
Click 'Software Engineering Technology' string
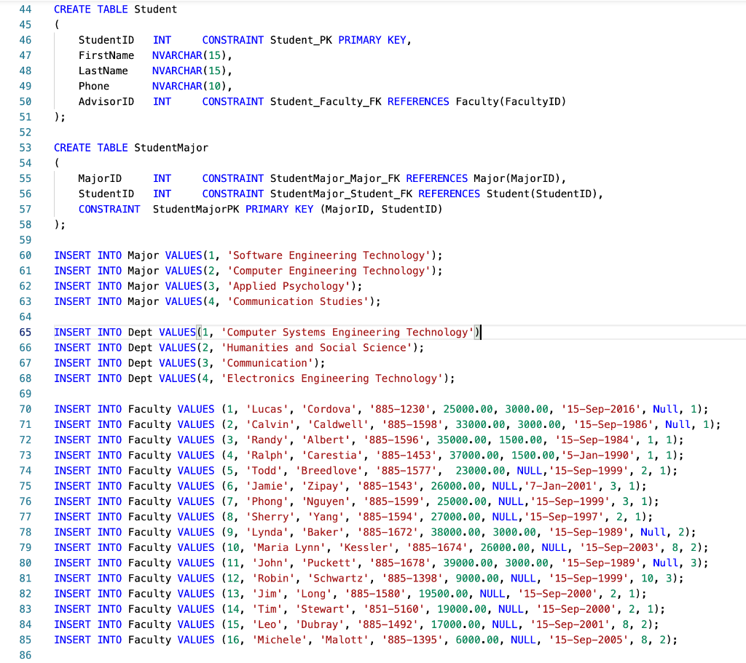329,255
